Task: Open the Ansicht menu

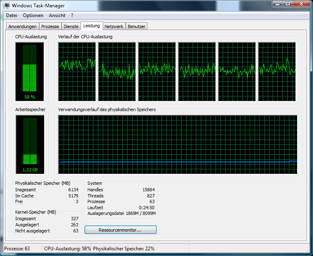Action: click(57, 15)
